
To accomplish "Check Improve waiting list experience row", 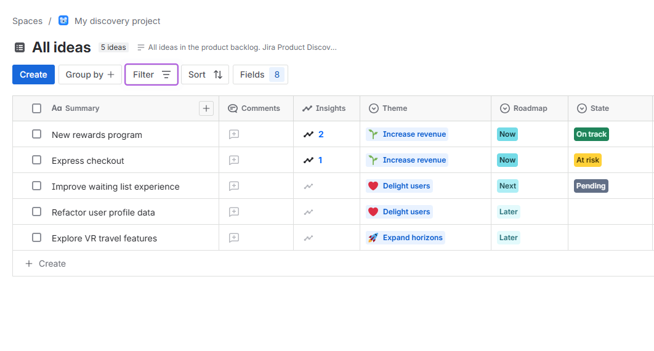I will 37,186.
